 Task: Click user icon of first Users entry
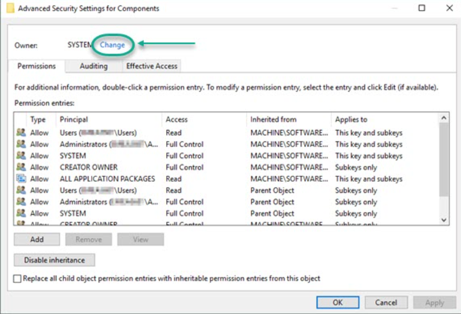pyautogui.click(x=21, y=133)
